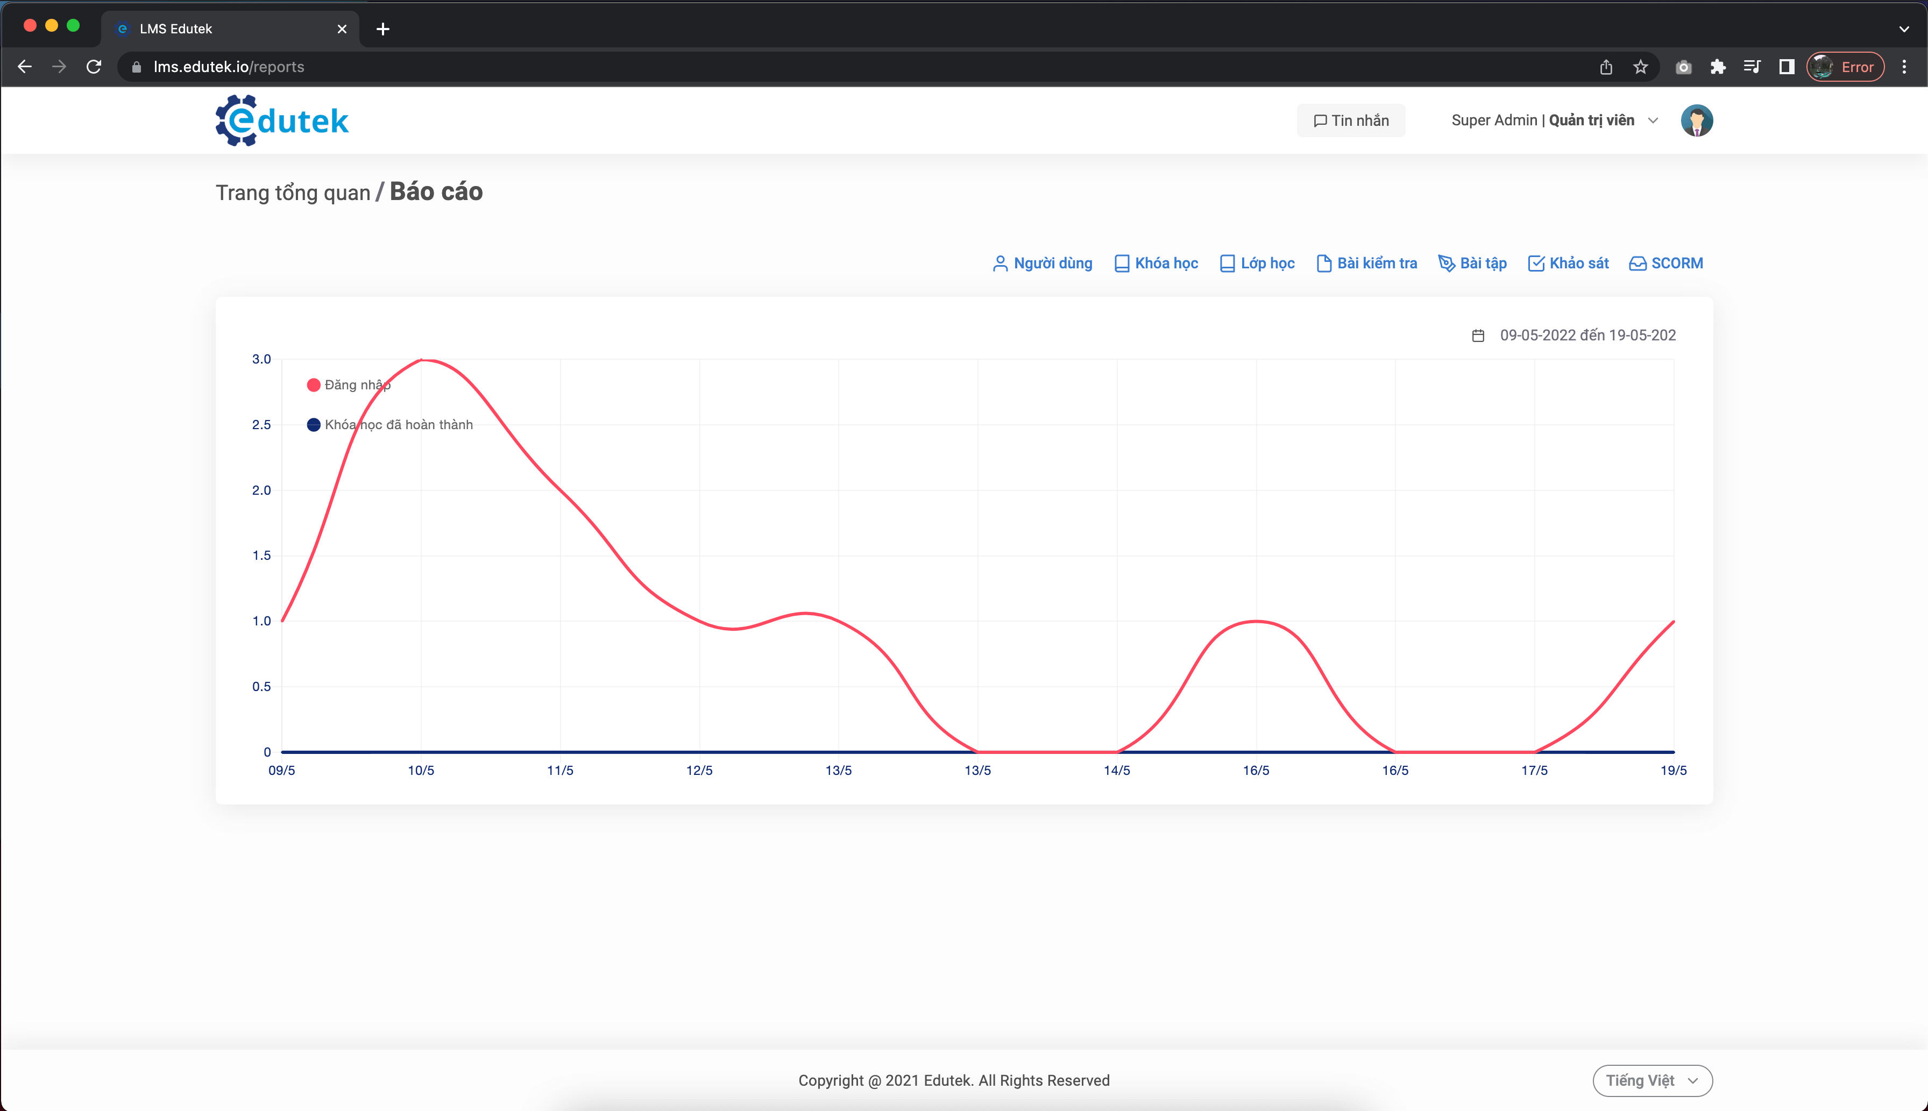Go to Trang tổng quan breadcrumb
This screenshot has height=1111, width=1928.
pyautogui.click(x=293, y=193)
